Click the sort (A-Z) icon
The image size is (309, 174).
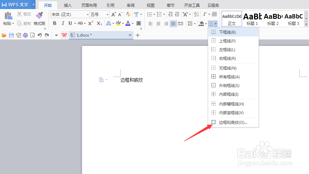(196, 14)
